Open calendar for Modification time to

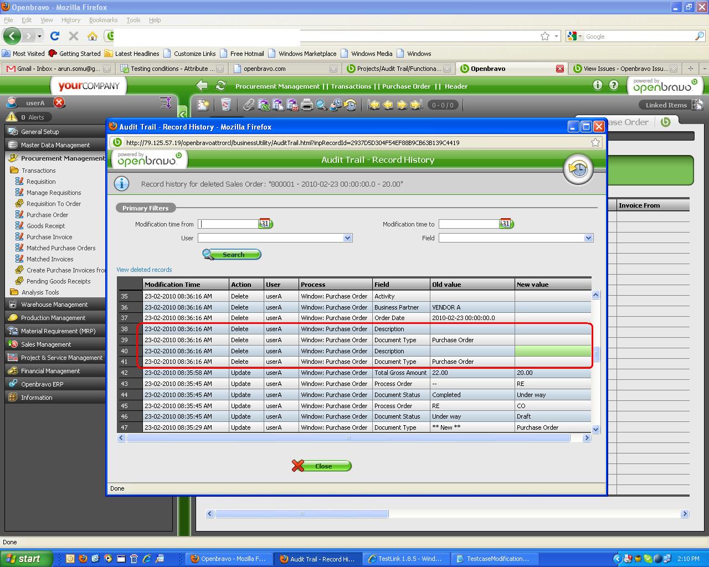point(506,224)
